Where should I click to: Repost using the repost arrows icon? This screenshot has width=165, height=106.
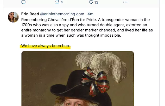(x=57, y=2)
